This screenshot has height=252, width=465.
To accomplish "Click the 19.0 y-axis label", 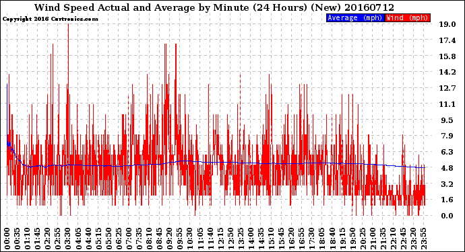I will [447, 24].
